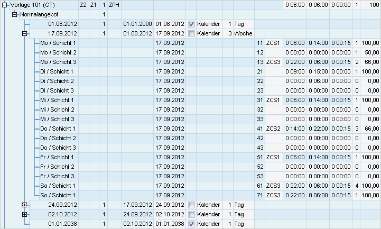
Task: Select the Fr / Schicht 2 row
Action: click(210, 167)
